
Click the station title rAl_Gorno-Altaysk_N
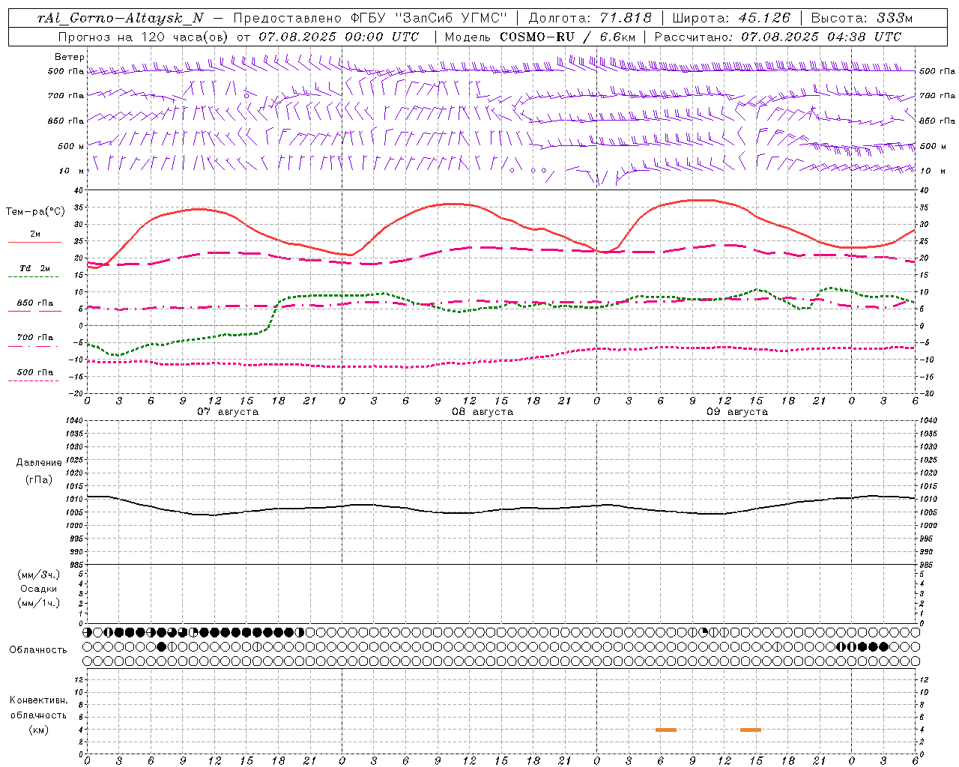click(x=121, y=18)
